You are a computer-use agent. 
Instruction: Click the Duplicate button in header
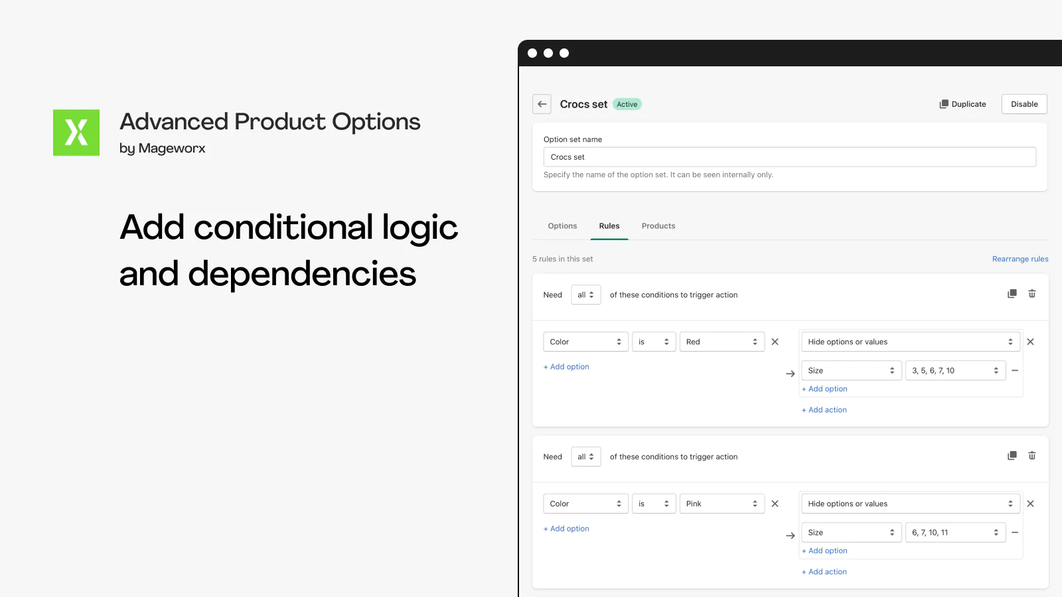click(962, 104)
